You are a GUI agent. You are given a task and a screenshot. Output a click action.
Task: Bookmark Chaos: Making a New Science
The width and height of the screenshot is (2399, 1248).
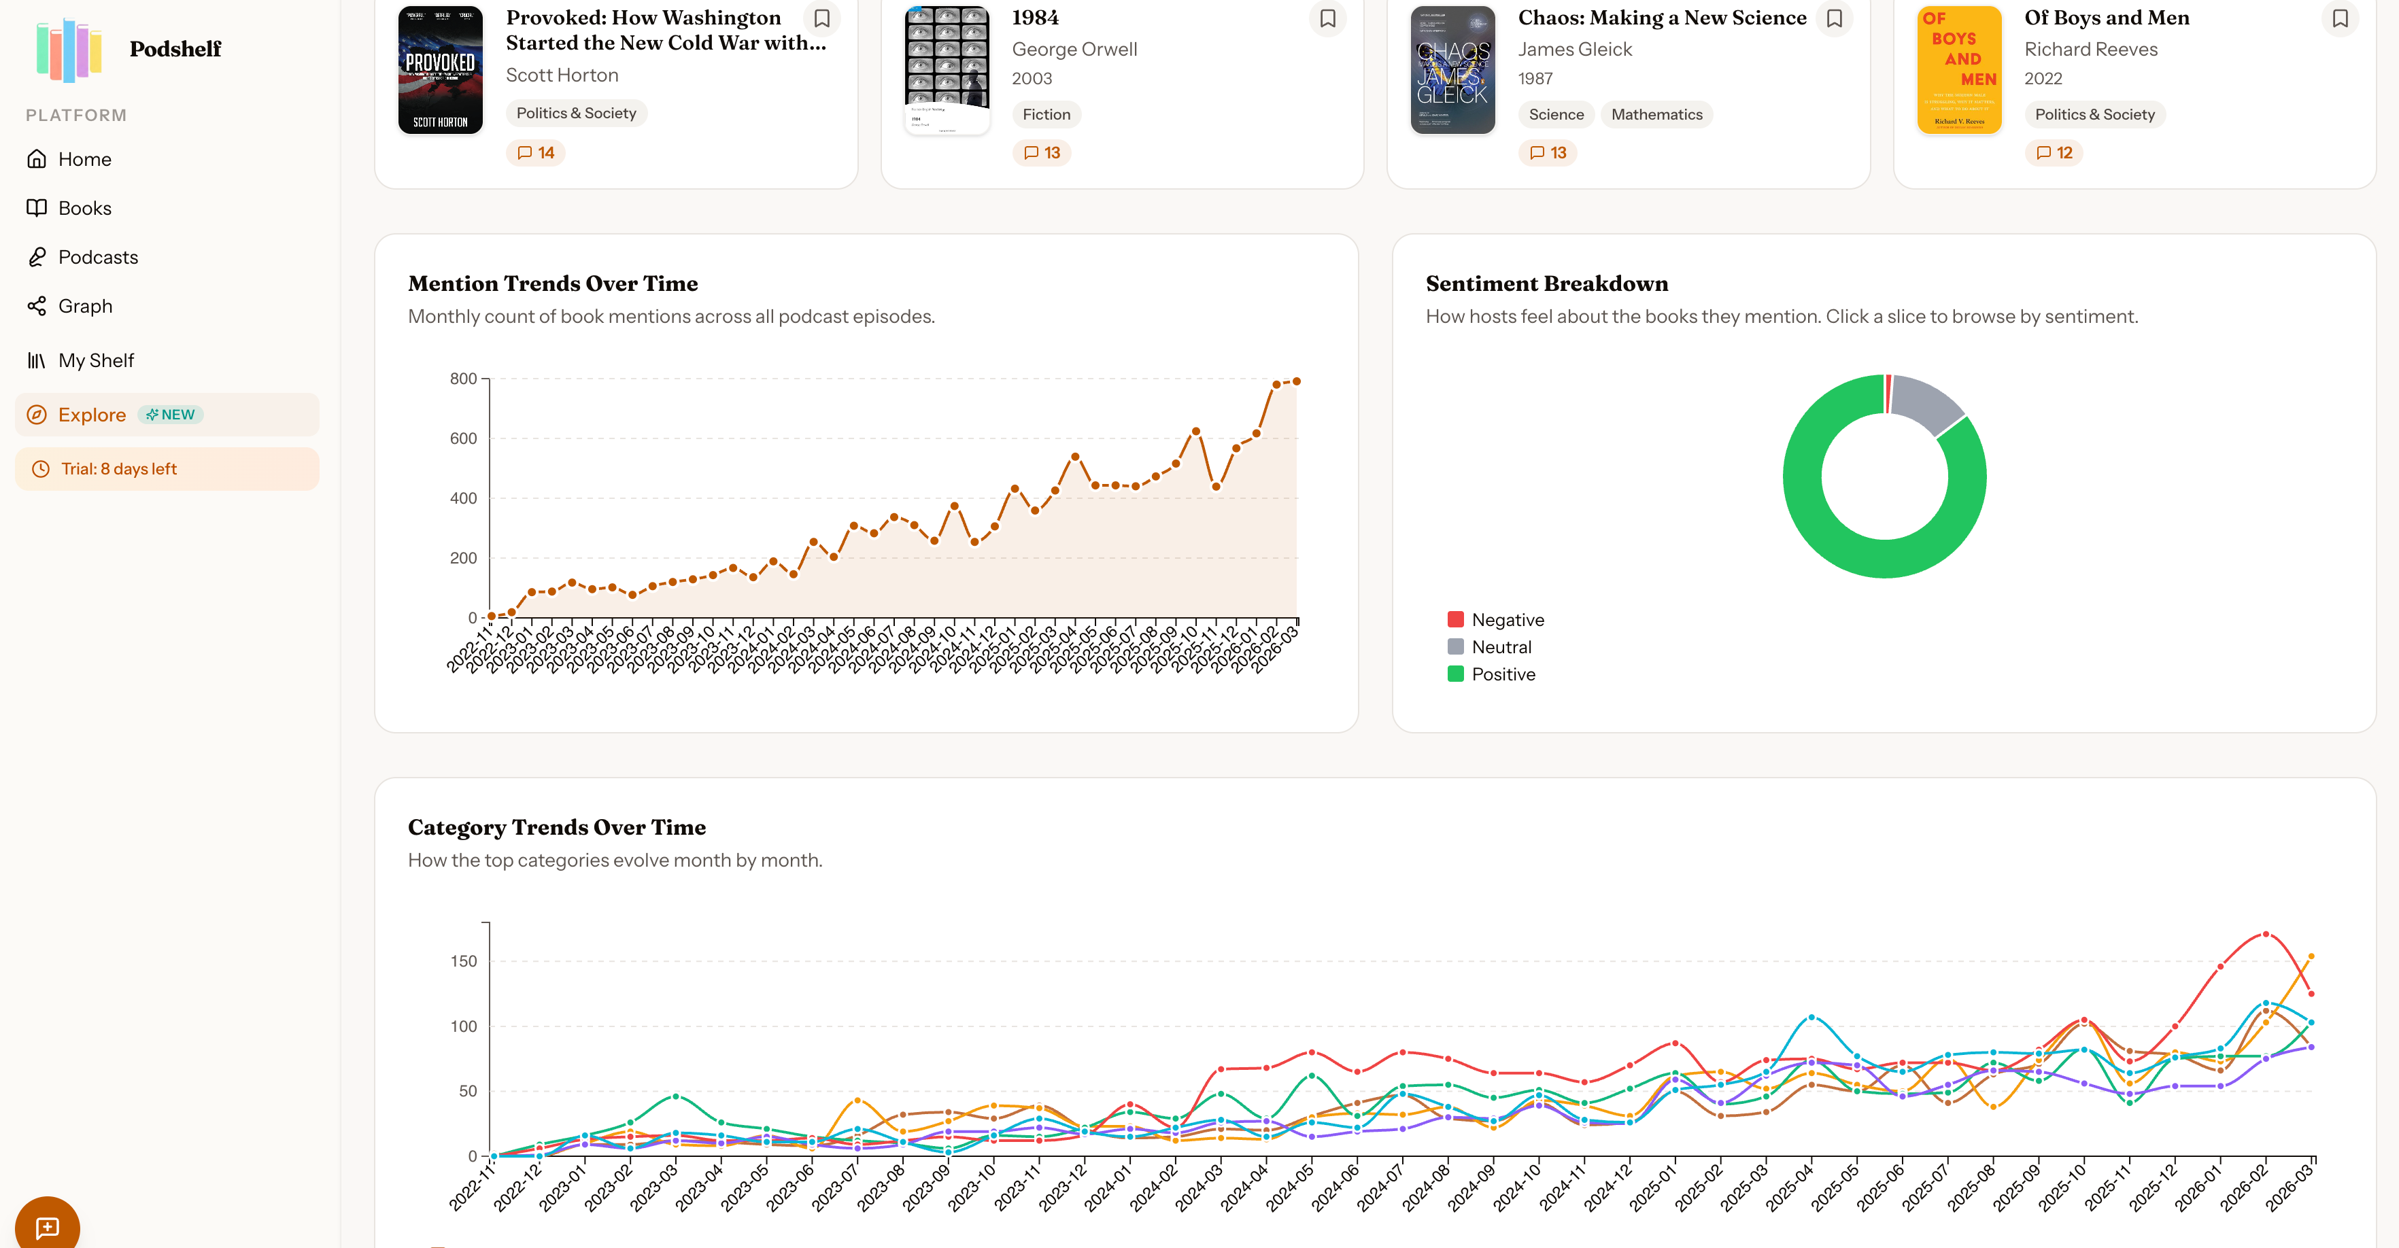coord(1834,18)
